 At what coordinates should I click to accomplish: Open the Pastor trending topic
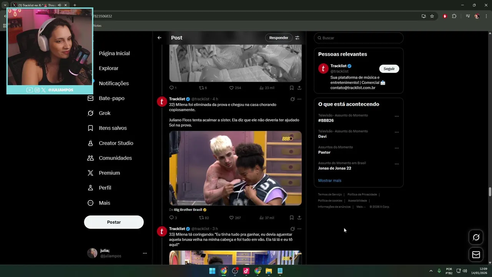[324, 152]
